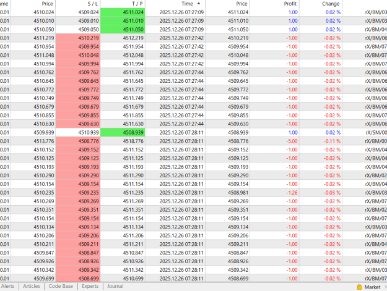Click the -0.03 % change cell
Image resolution: width=387 pixels, height=291 pixels.
[321, 193]
